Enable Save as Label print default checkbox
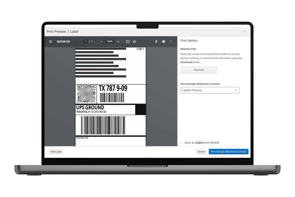This screenshot has width=295, height=197. click(182, 143)
